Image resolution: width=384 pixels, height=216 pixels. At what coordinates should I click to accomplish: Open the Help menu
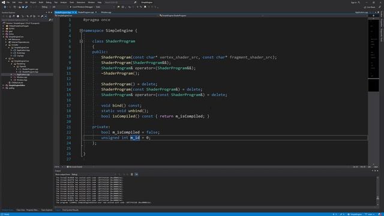100,2
